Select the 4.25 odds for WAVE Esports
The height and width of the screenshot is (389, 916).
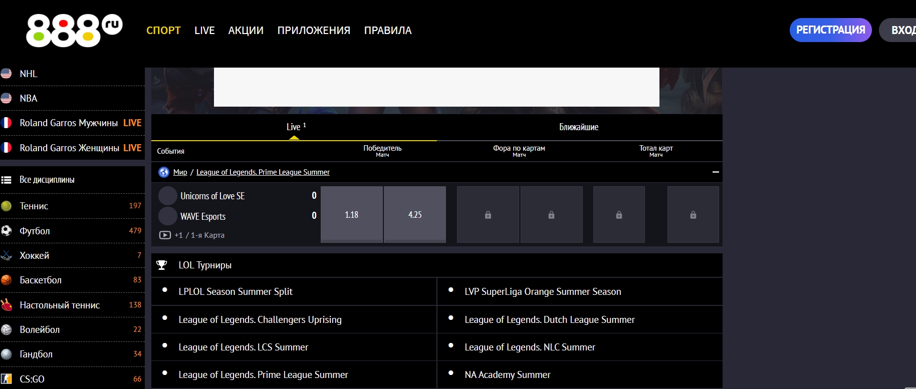tap(415, 215)
